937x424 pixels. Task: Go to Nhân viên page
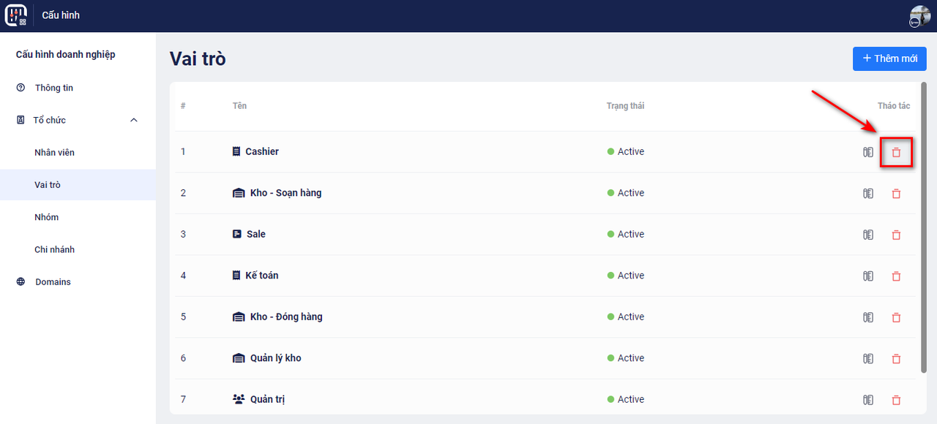[x=55, y=153]
